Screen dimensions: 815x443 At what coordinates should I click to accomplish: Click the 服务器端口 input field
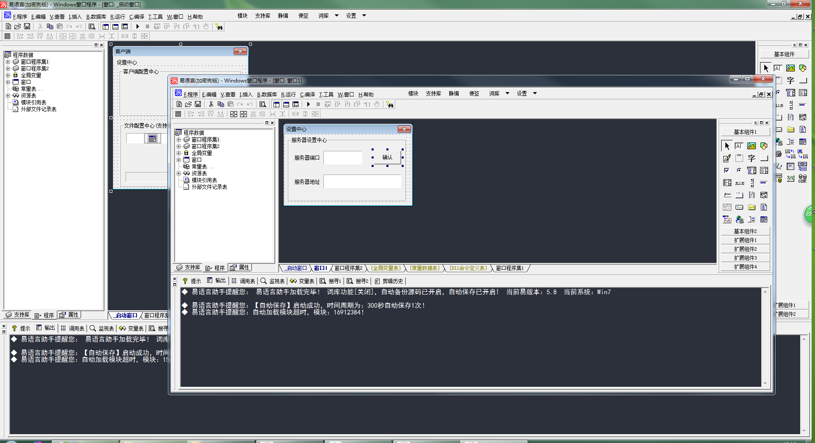pos(343,158)
